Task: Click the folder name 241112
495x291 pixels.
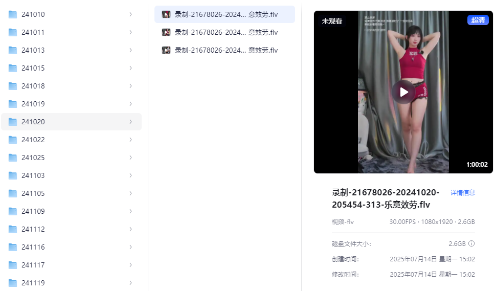Action: coord(33,229)
